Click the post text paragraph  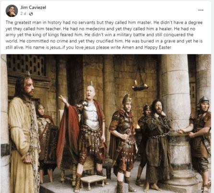104,35
